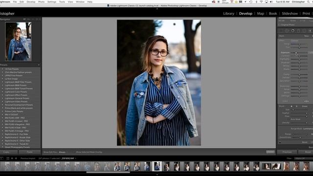Image resolution: width=313 pixels, height=176 pixels.
Task: Click the filmstrip grid view icon
Action: 8,158
